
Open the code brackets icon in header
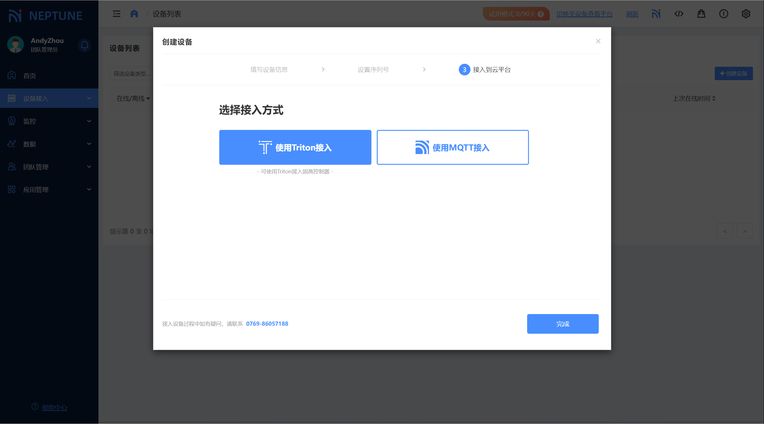[x=679, y=14]
